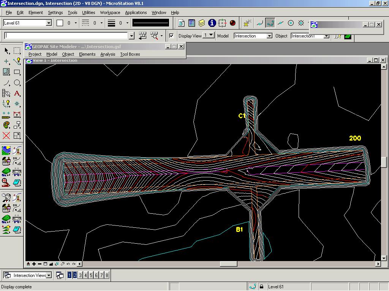Open the Object Intersection1 dropdown
Screen dimensions: 389x291
[x=327, y=36]
